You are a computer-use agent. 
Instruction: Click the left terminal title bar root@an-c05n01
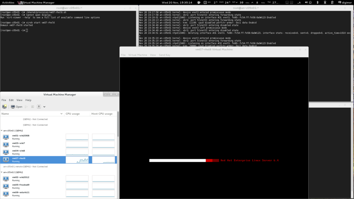pyautogui.click(x=69, y=8)
